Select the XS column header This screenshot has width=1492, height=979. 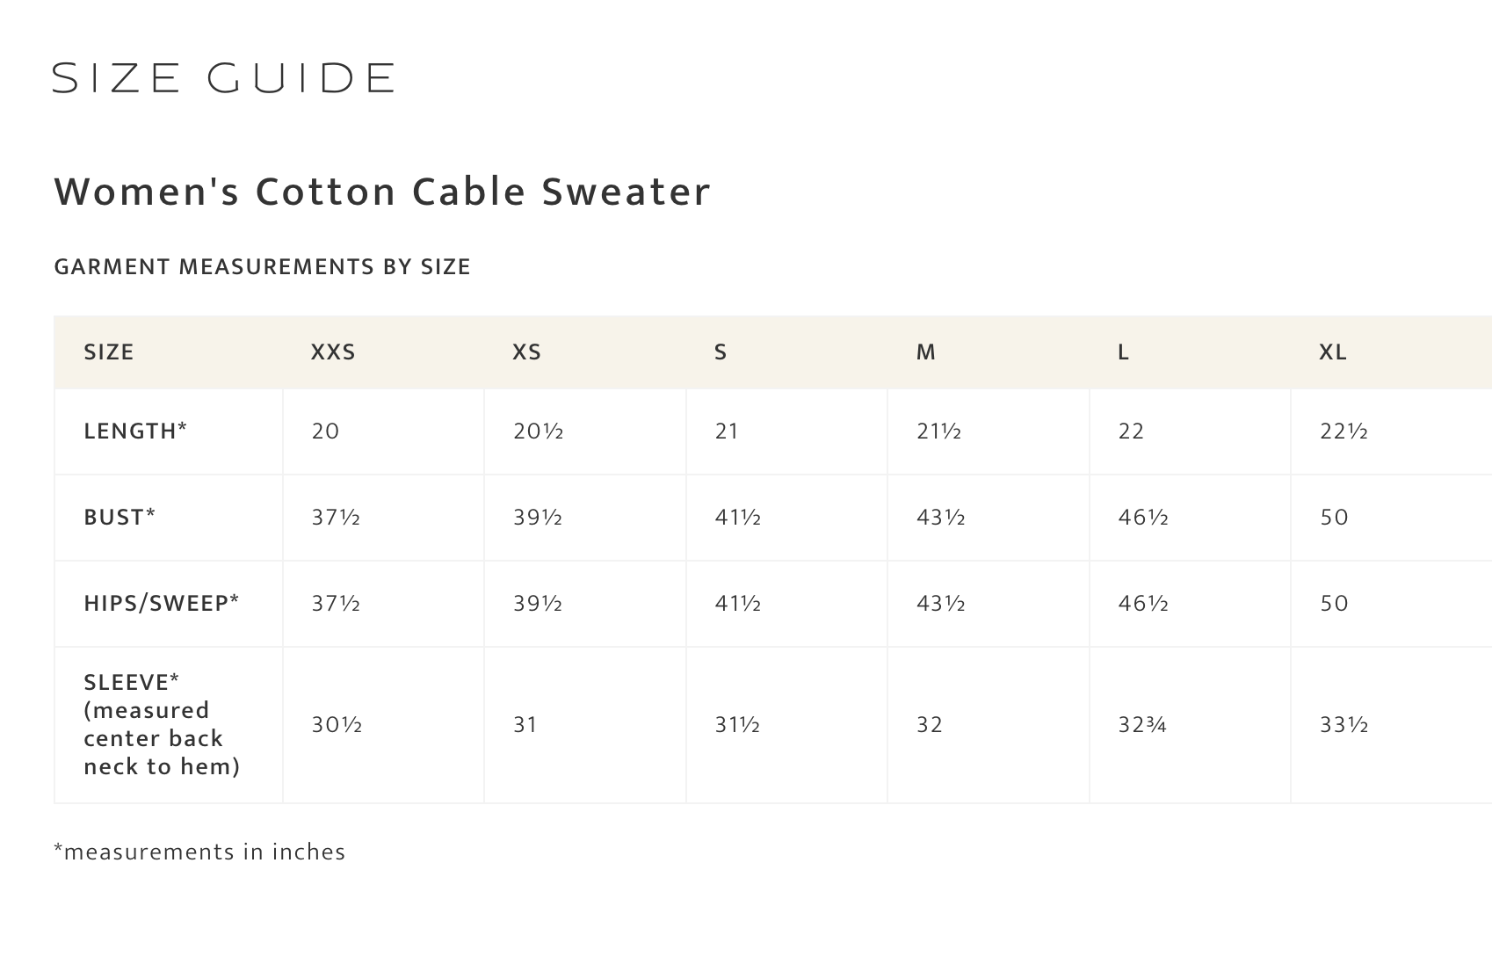pyautogui.click(x=526, y=352)
